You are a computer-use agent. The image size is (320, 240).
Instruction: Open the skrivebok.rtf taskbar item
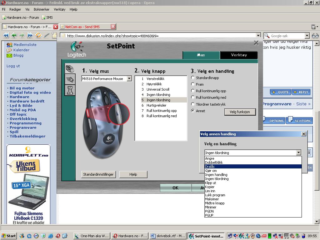(168, 236)
